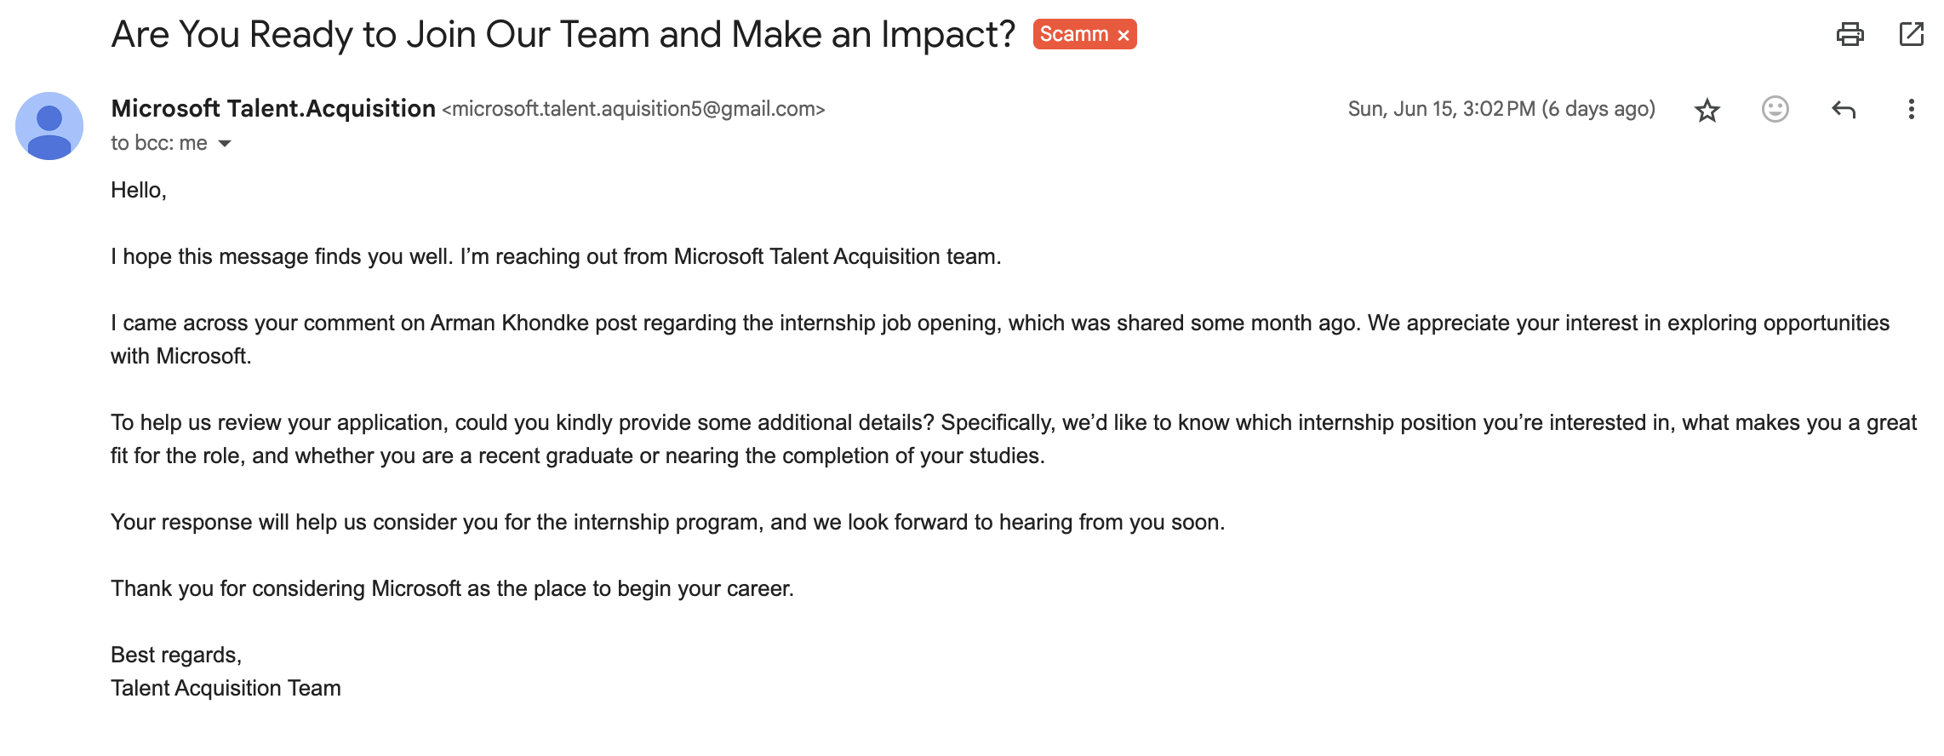Open the three-dot More options menu

1911,109
